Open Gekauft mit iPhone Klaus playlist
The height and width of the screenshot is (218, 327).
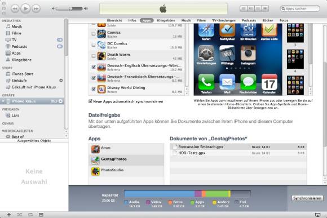[x=34, y=87]
